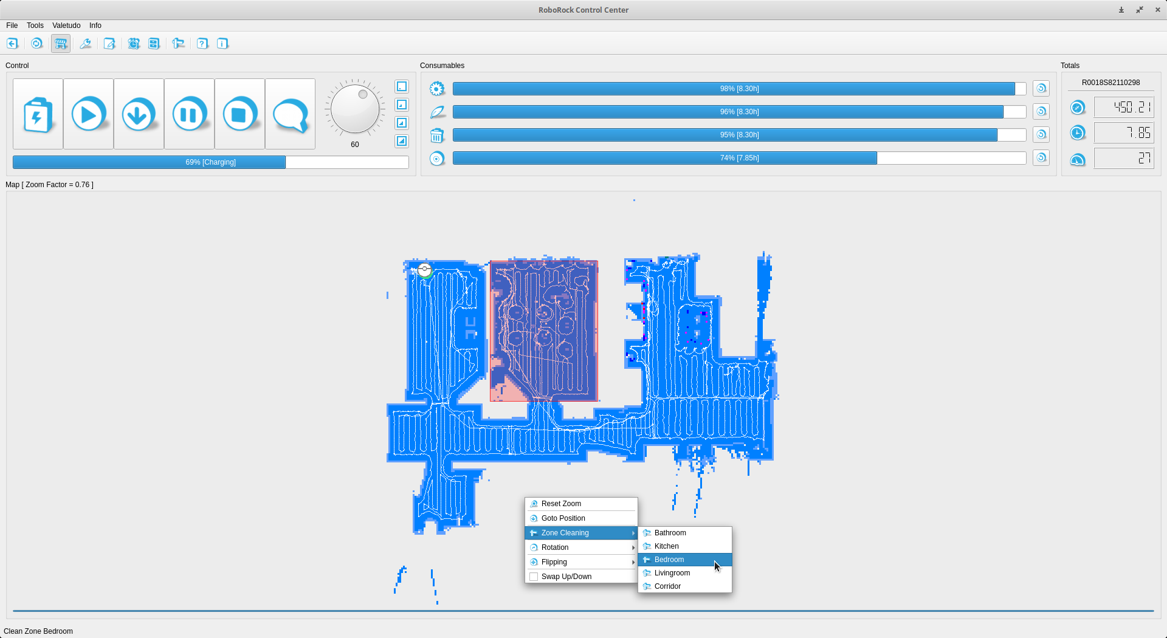The height and width of the screenshot is (638, 1167).
Task: Toggle the map barrier toolbar icon
Action: pyautogui.click(x=61, y=43)
